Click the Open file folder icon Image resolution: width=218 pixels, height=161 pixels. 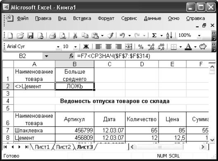tap(20, 36)
